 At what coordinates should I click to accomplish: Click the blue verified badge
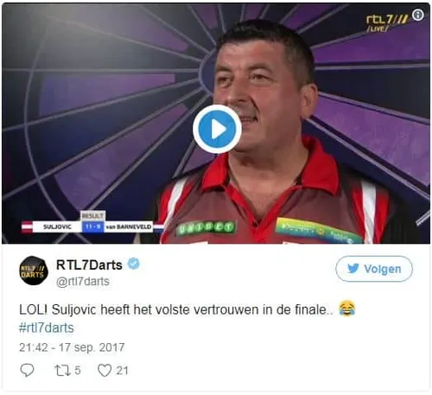(134, 264)
